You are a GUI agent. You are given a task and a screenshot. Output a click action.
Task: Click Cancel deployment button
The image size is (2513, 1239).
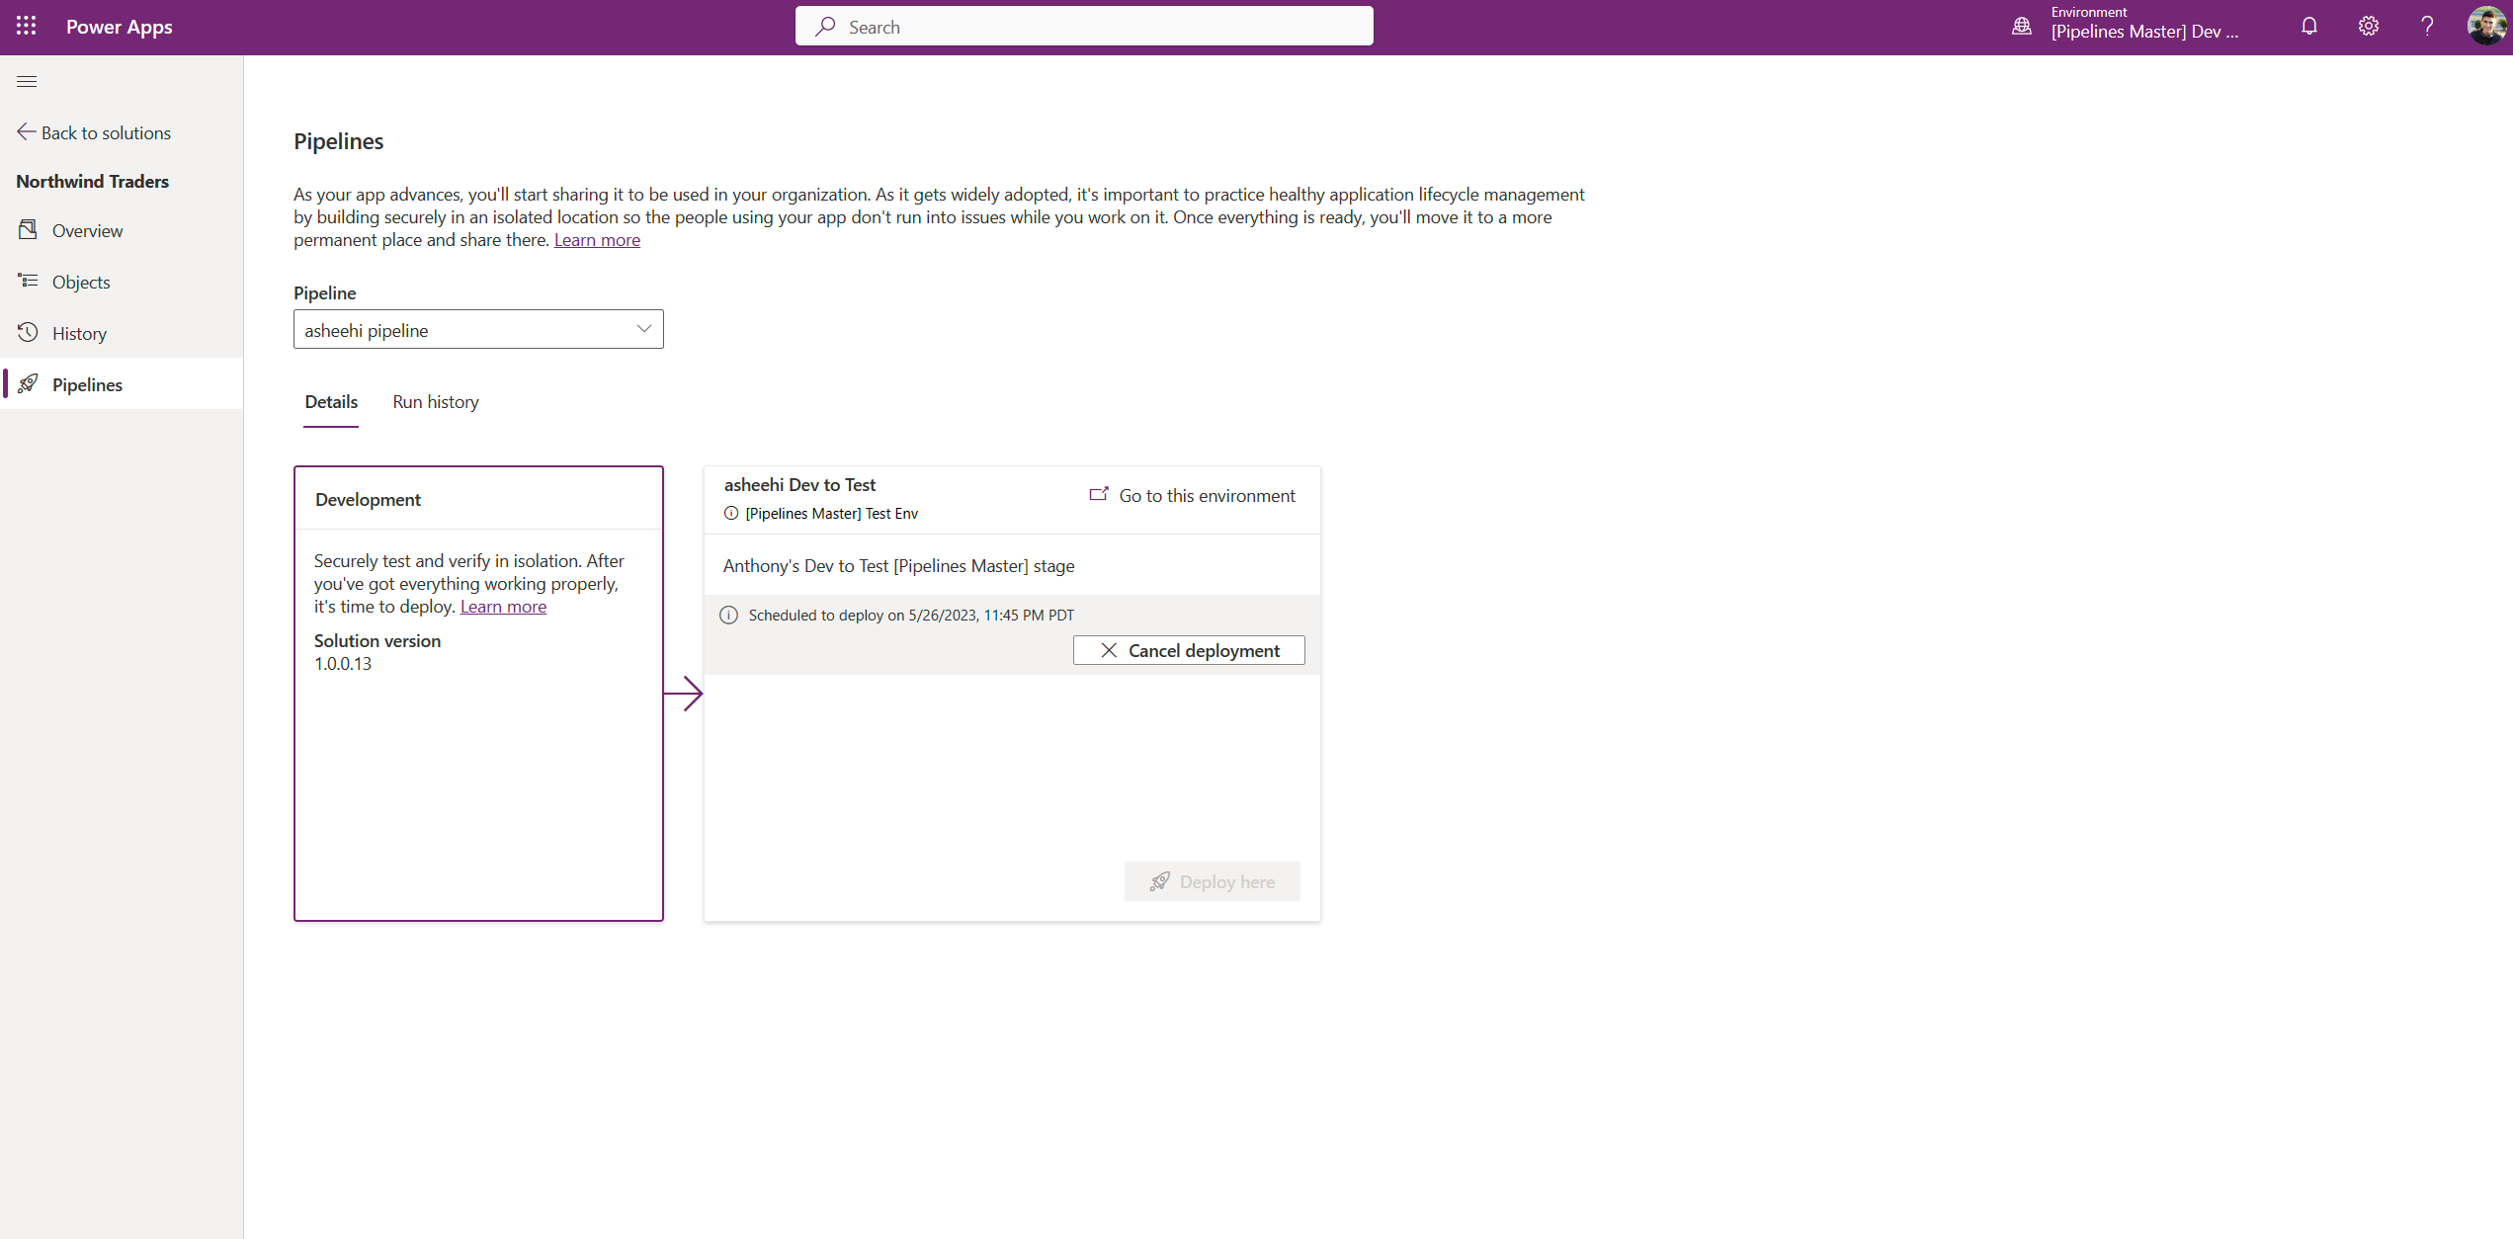[x=1189, y=651]
